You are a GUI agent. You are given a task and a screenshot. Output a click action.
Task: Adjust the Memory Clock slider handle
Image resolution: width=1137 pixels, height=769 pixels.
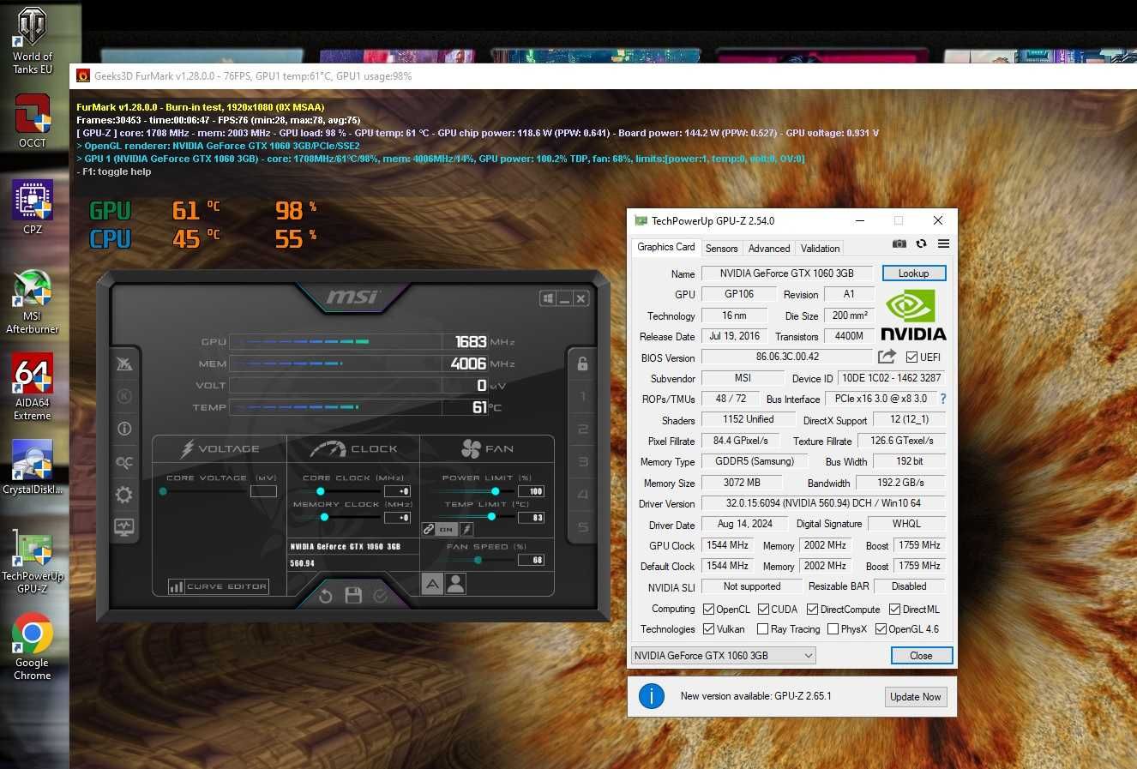pyautogui.click(x=324, y=517)
